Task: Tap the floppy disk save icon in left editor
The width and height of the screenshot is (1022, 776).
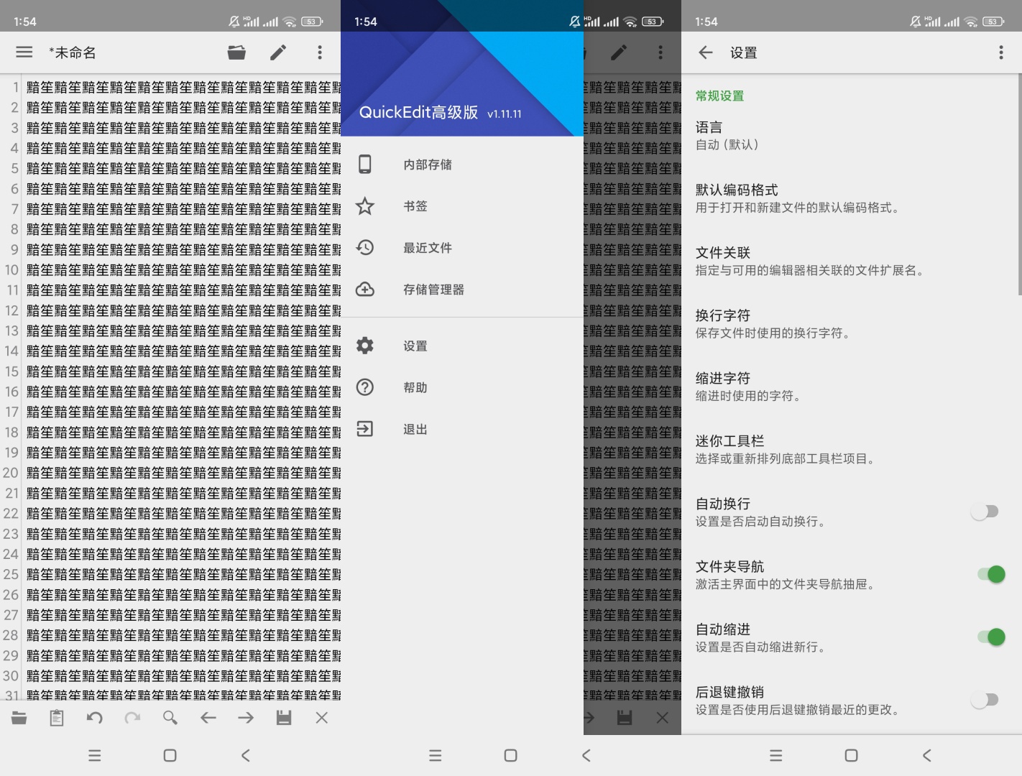Action: pos(284,718)
